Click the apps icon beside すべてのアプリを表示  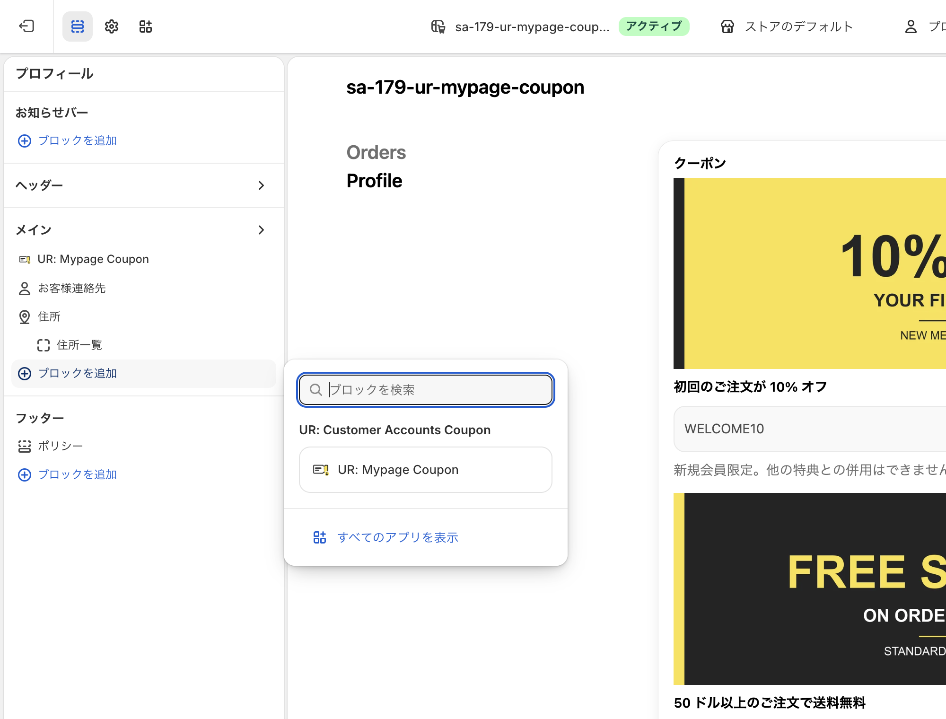[320, 537]
